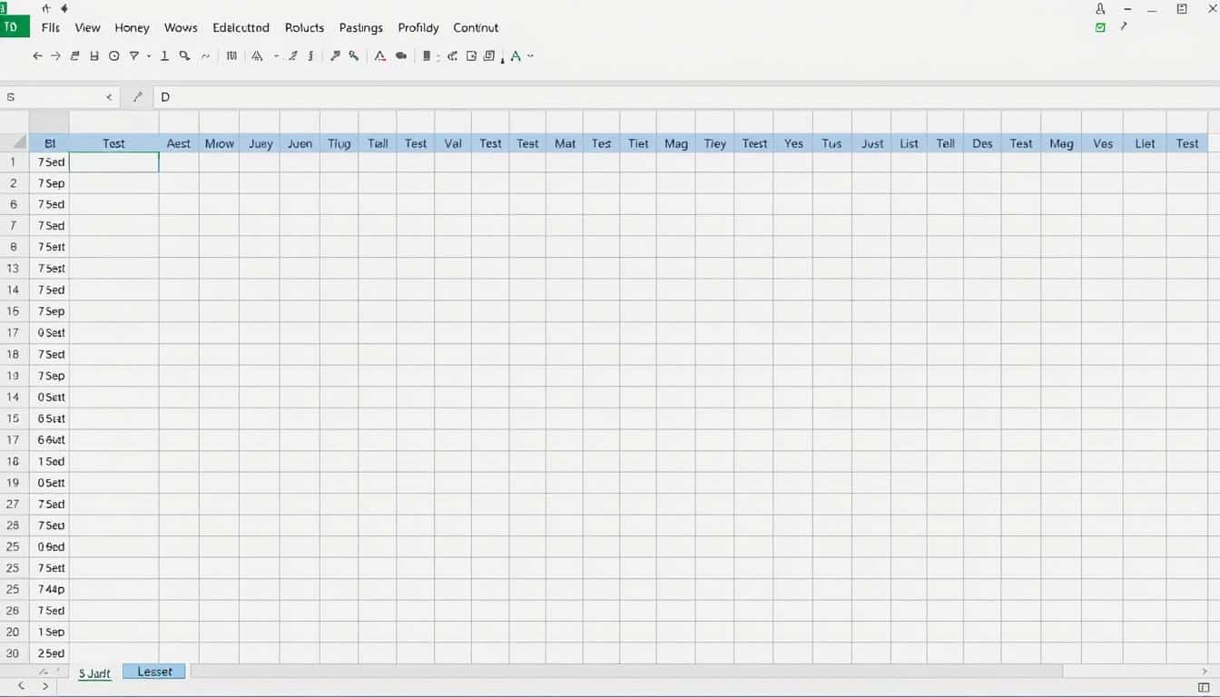Open the Fils menu

tap(51, 28)
